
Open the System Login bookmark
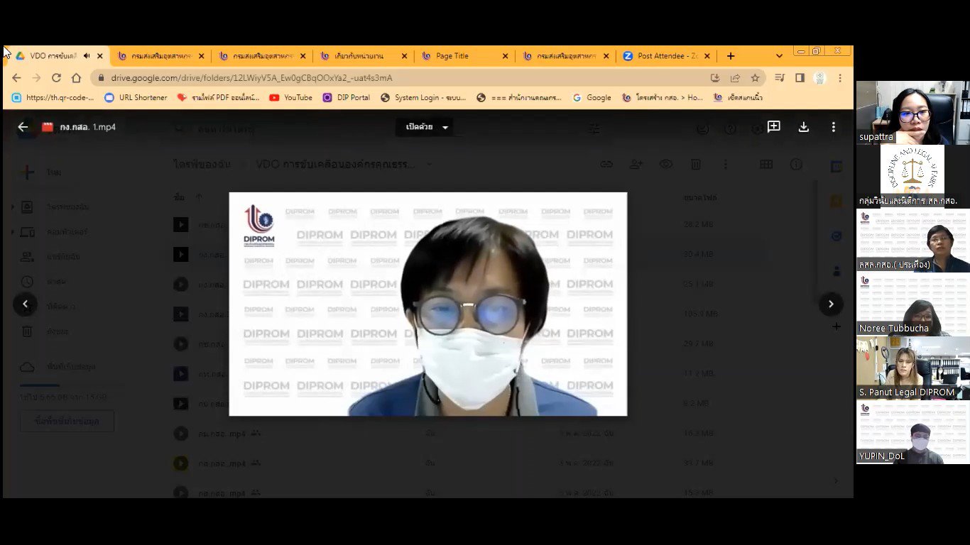click(423, 98)
